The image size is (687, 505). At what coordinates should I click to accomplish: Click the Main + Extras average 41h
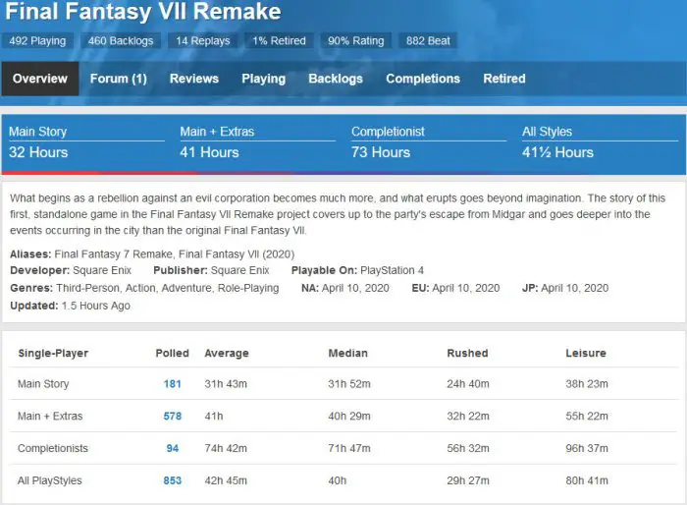(x=214, y=416)
